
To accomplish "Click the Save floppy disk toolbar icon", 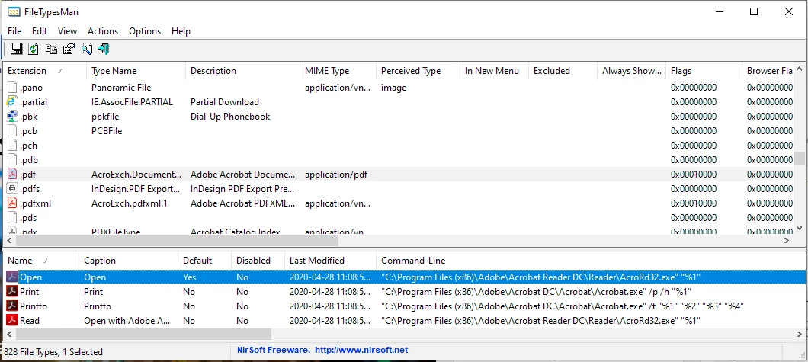I will click(17, 49).
